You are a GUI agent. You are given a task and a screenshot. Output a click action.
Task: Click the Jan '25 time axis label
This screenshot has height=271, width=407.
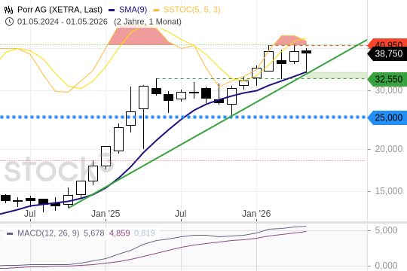[106, 214]
